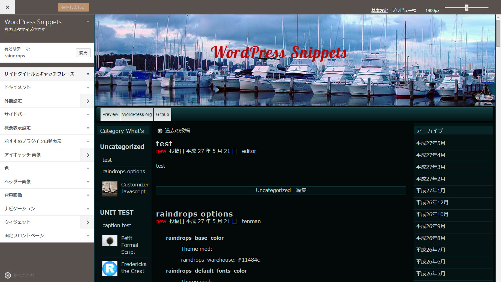Click the tenman author link
This screenshot has height=282, width=501.
pos(251,221)
